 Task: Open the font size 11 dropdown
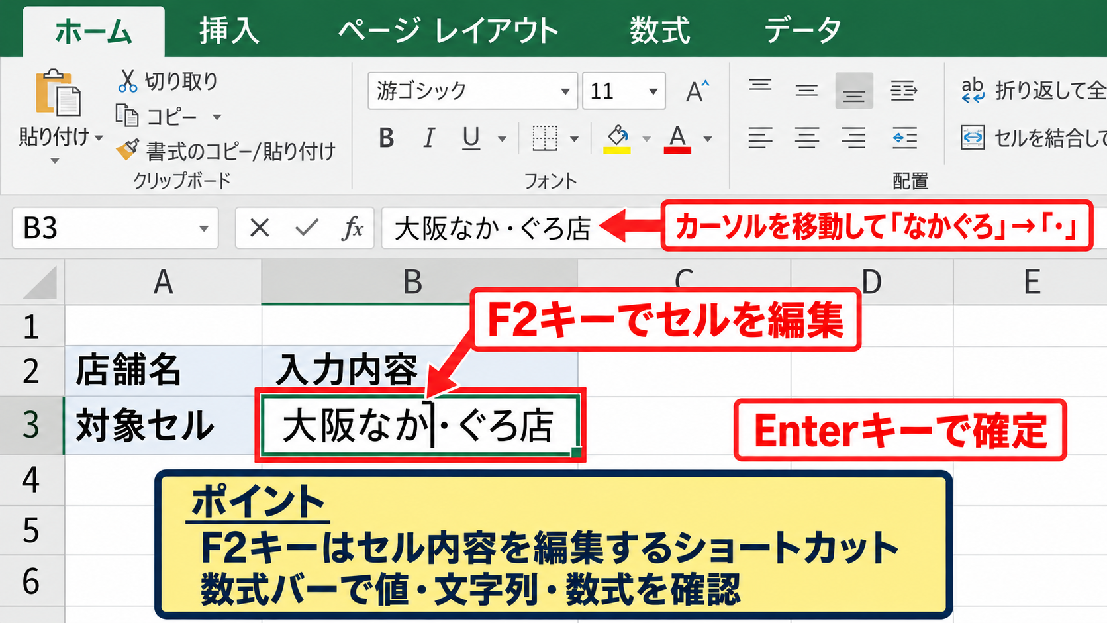653,91
